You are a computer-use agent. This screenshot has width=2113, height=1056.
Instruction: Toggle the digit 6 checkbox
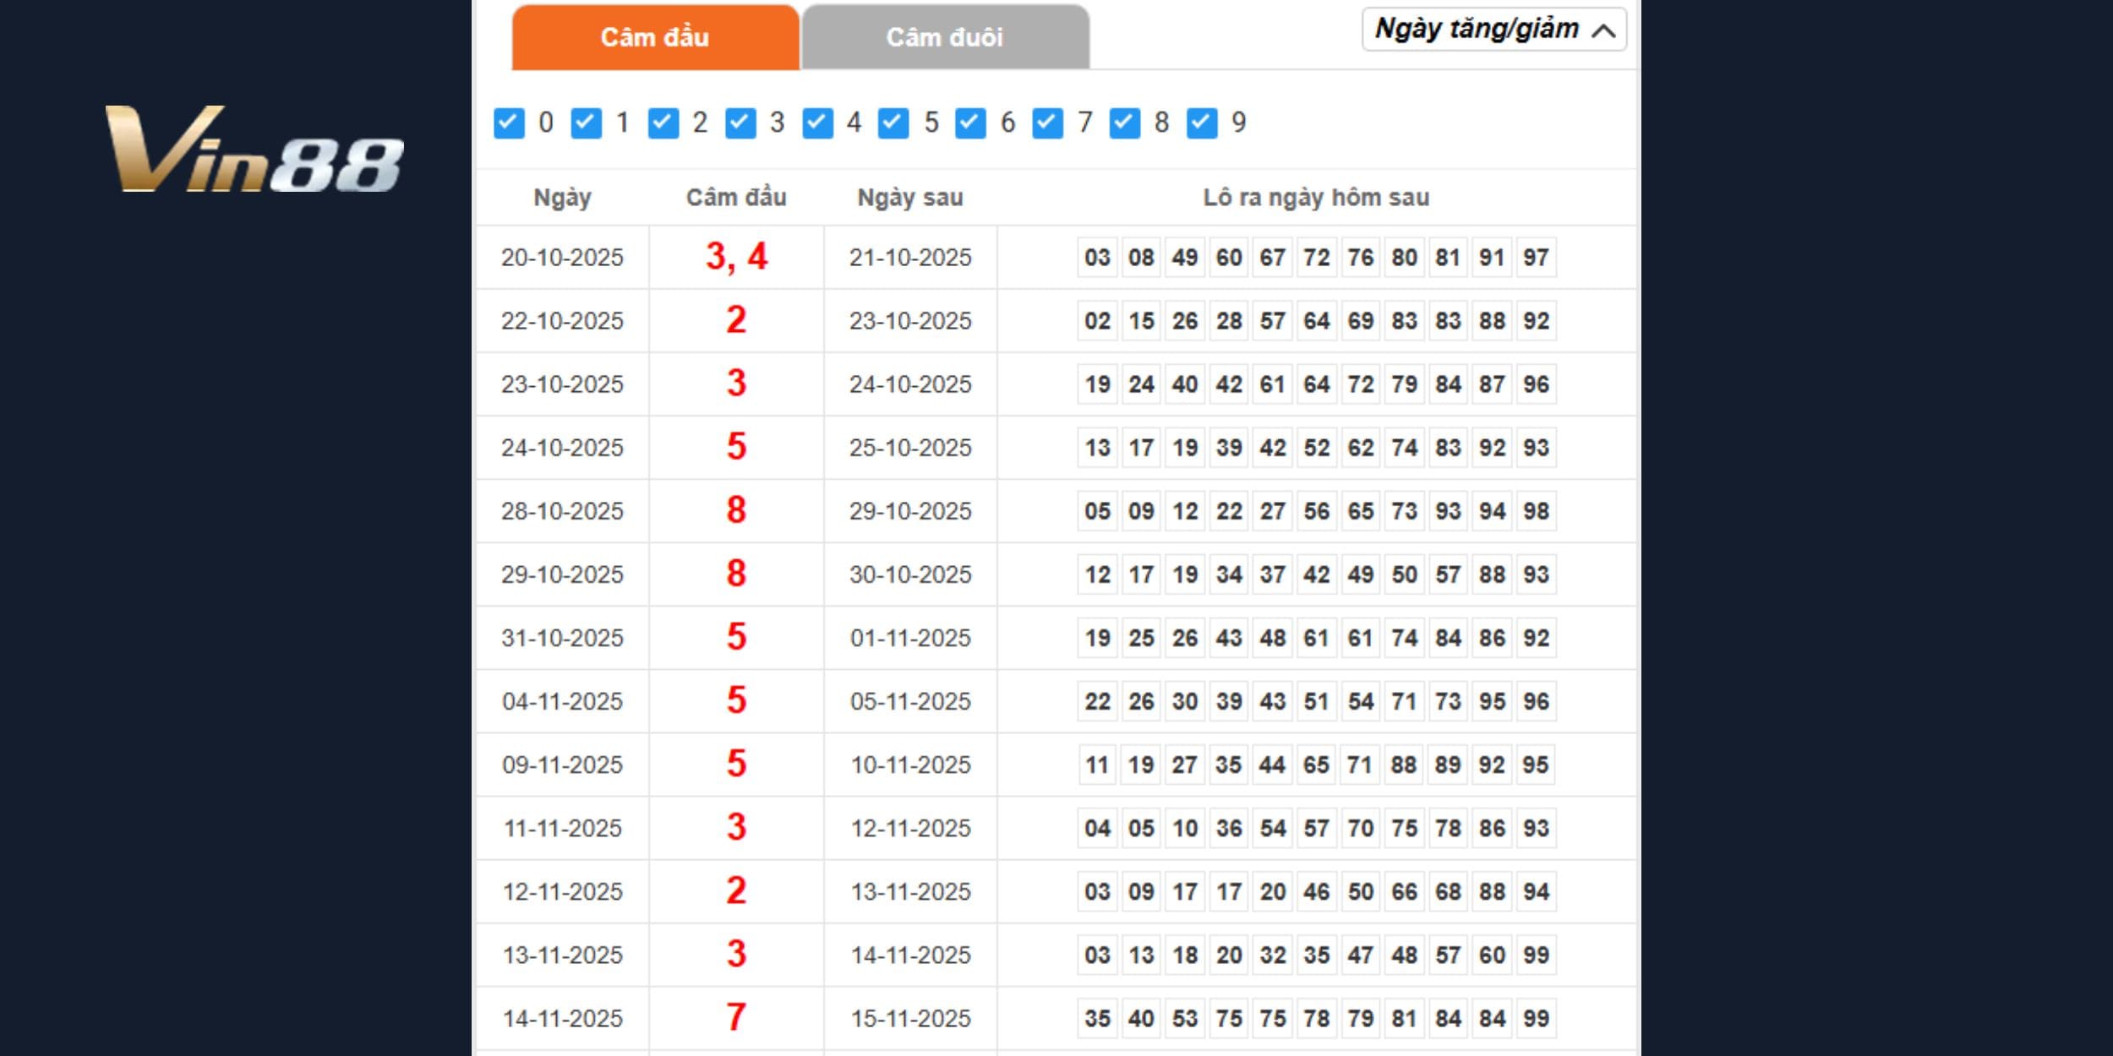point(970,123)
